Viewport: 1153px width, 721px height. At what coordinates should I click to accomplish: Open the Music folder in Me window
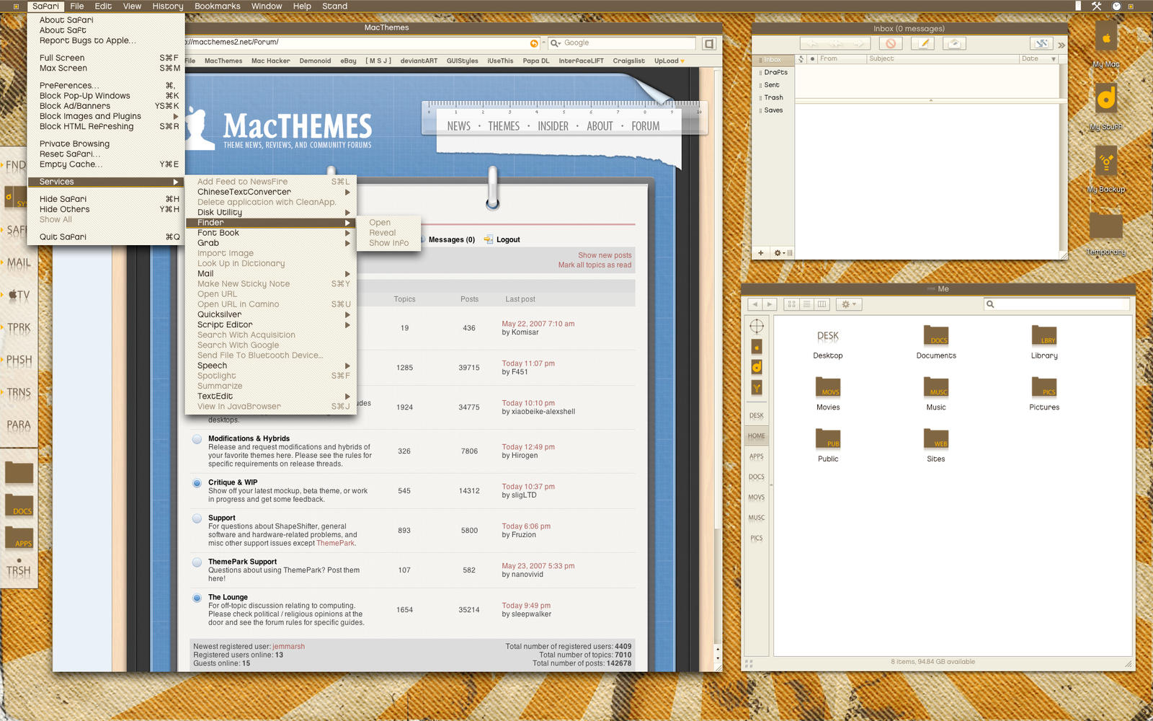pyautogui.click(x=936, y=393)
